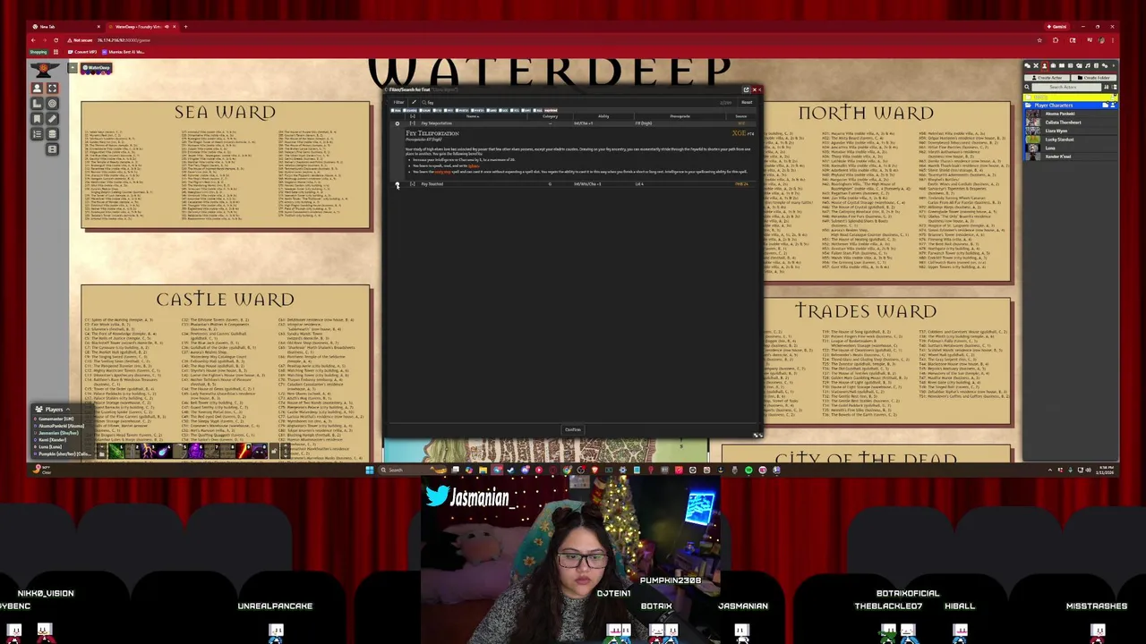Open the Game Settings cogs sidebar tab
Viewport: 1146px width, 644px height.
click(1105, 66)
